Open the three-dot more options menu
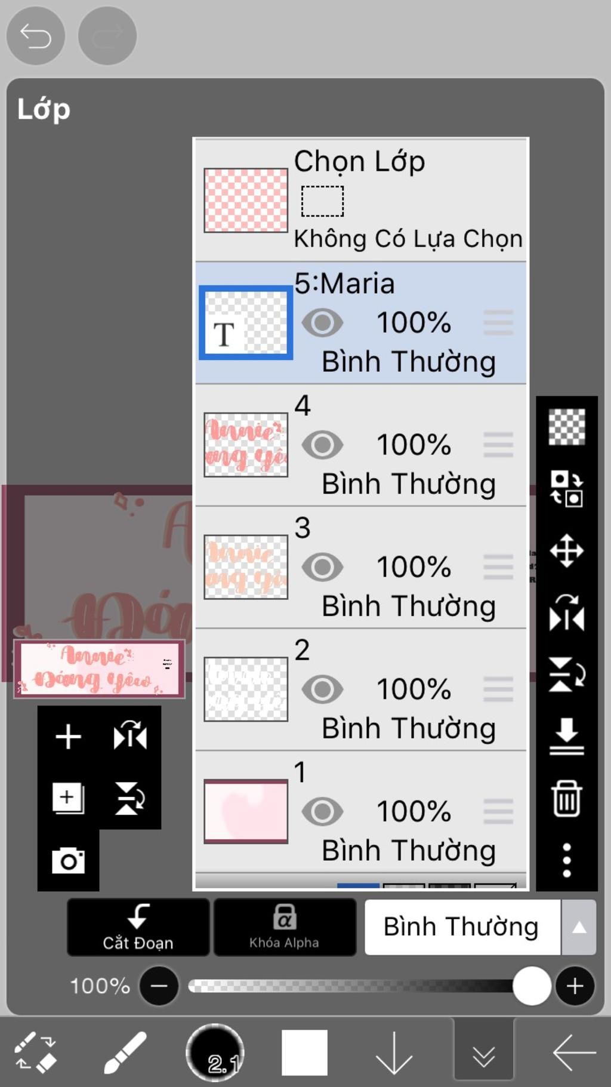The image size is (611, 1087). click(566, 860)
